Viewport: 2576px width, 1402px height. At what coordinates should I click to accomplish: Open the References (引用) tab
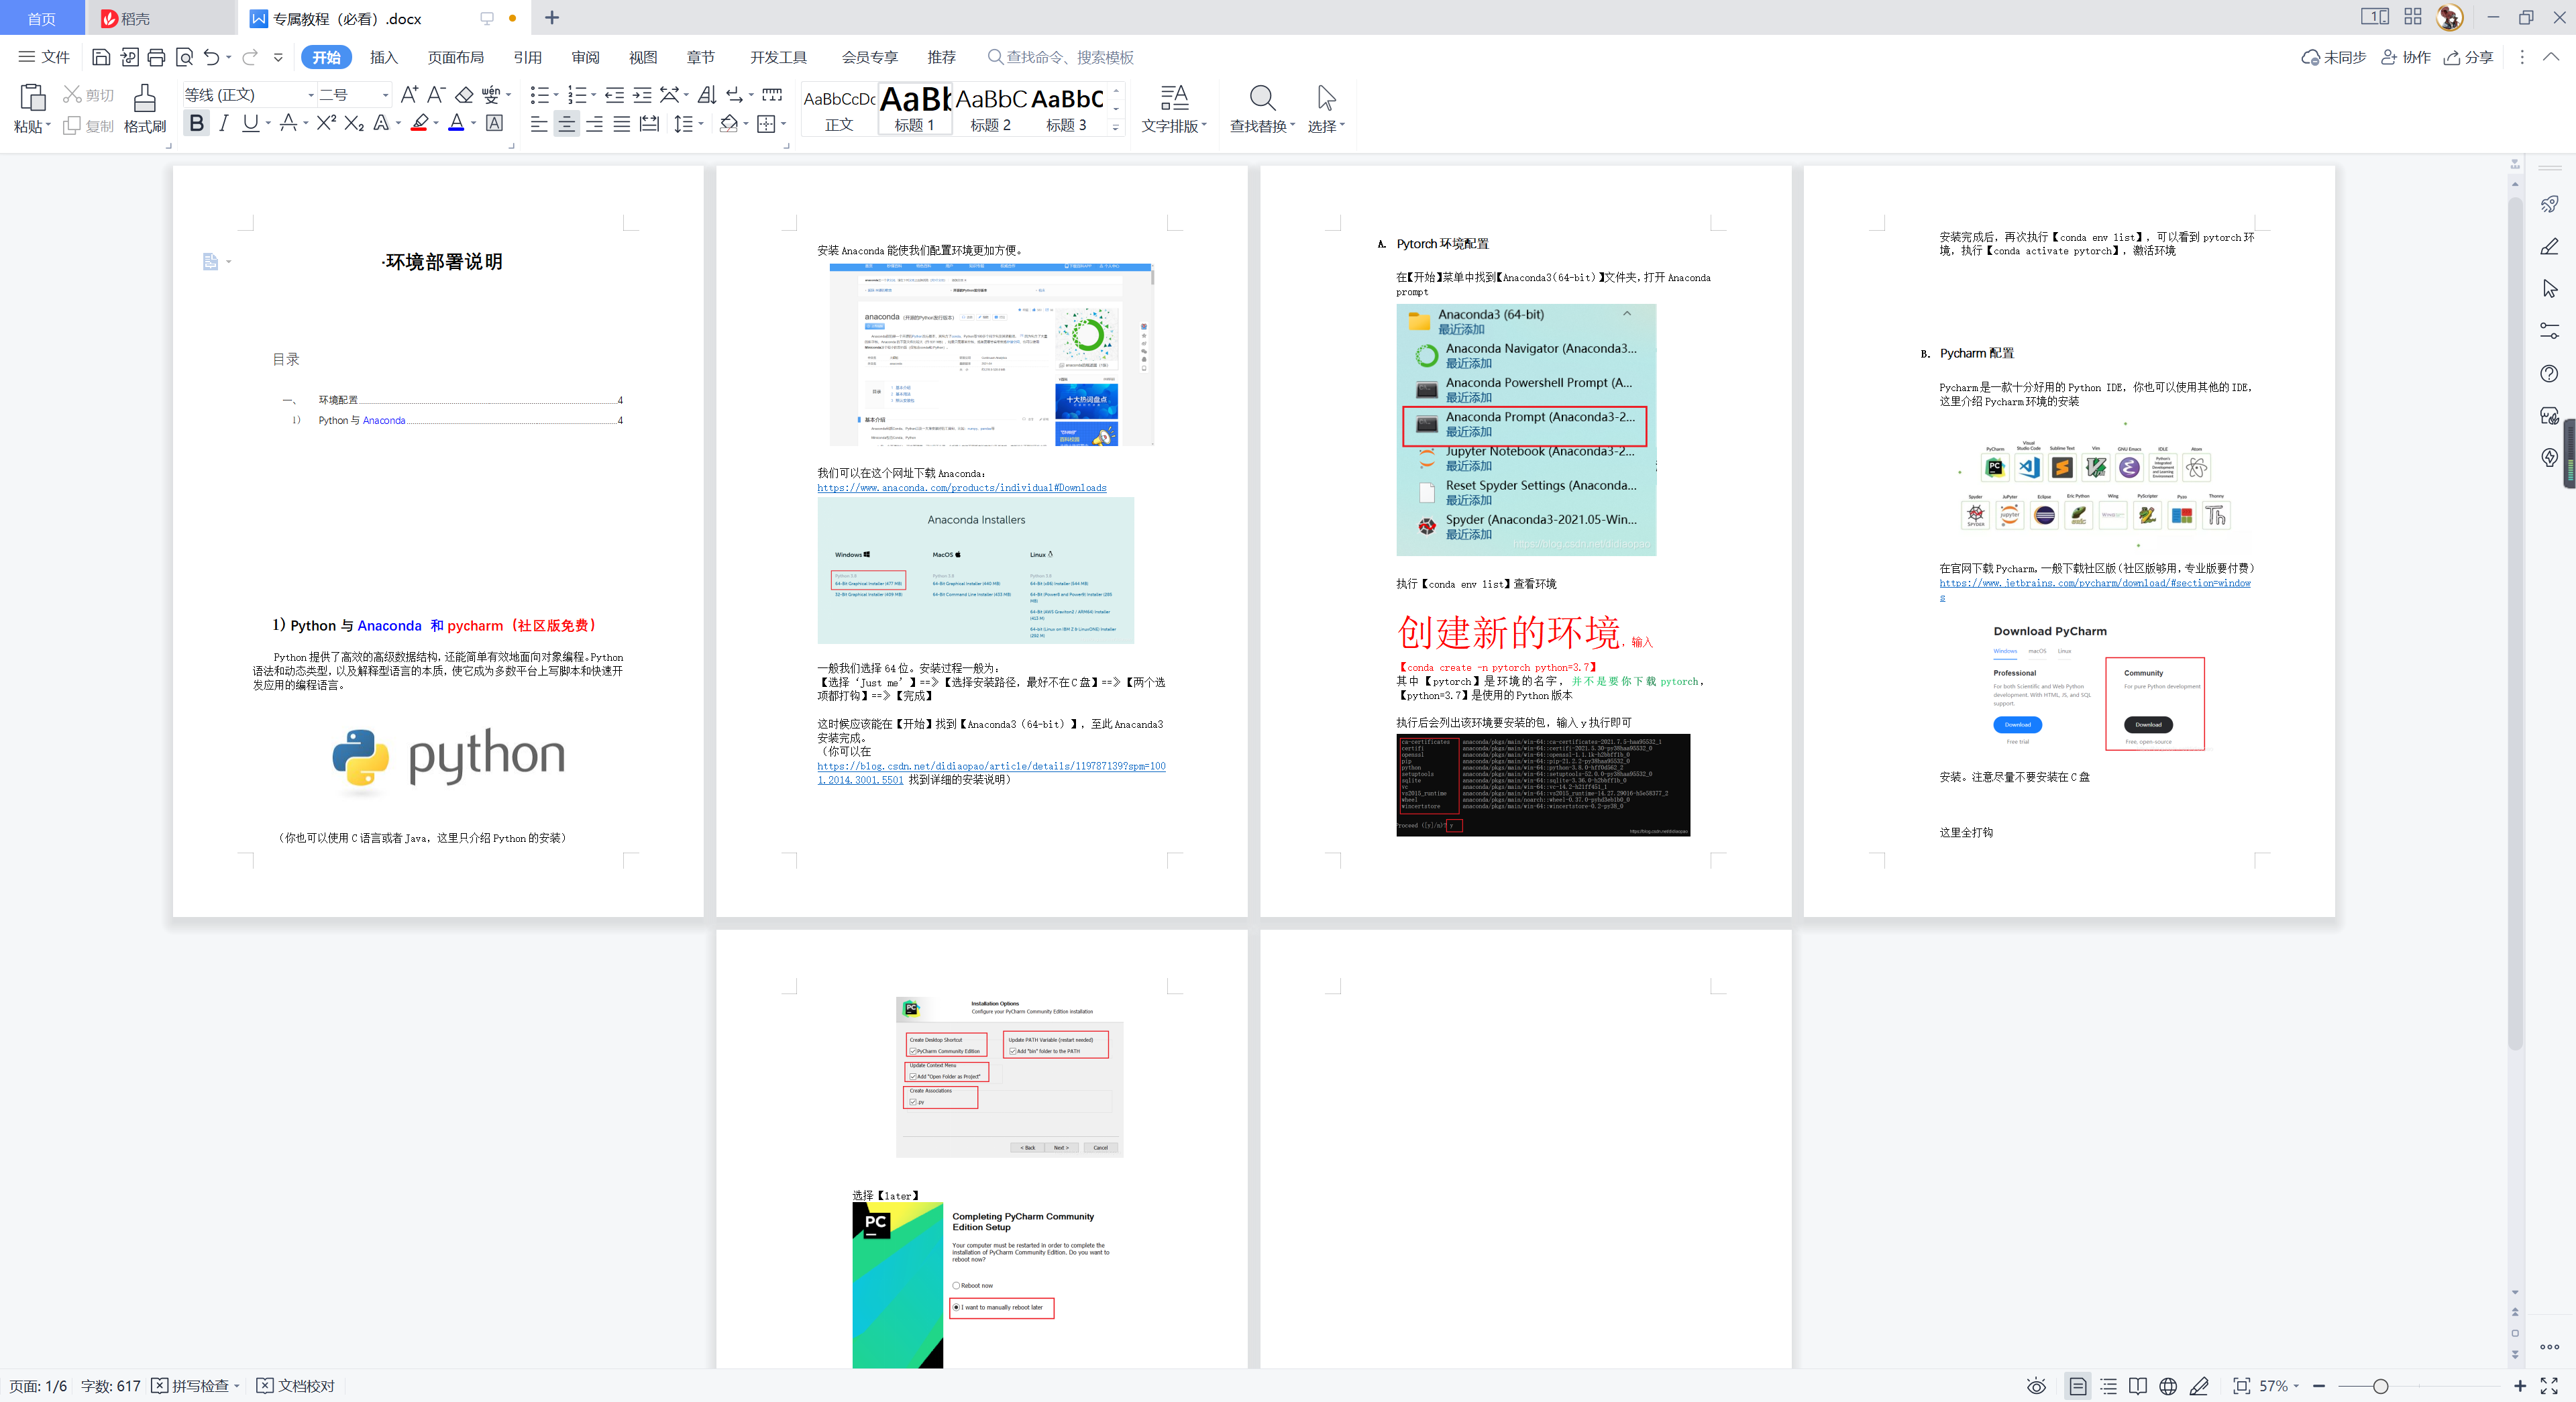point(527,57)
